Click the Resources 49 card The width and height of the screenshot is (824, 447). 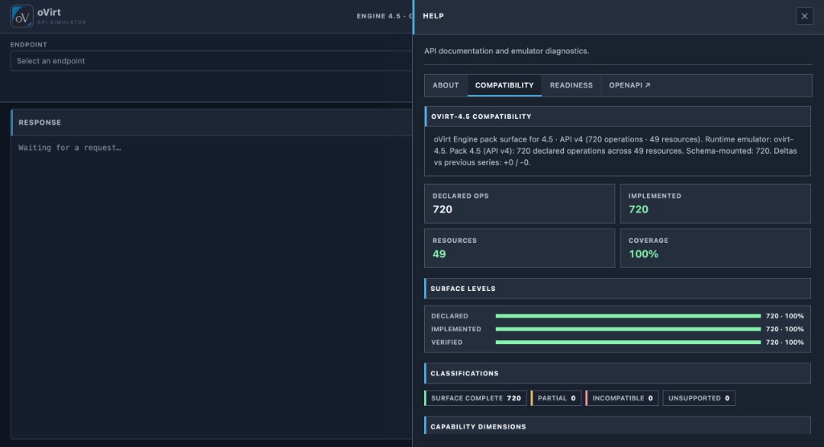coord(519,248)
